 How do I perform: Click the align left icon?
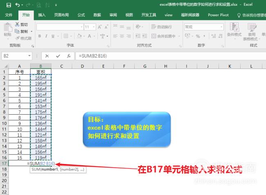pyautogui.click(x=115, y=36)
